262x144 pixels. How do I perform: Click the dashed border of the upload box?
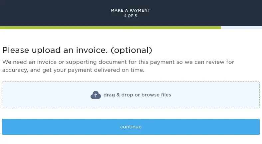(131, 82)
